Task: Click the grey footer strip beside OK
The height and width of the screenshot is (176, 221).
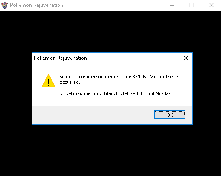Action: (92, 115)
